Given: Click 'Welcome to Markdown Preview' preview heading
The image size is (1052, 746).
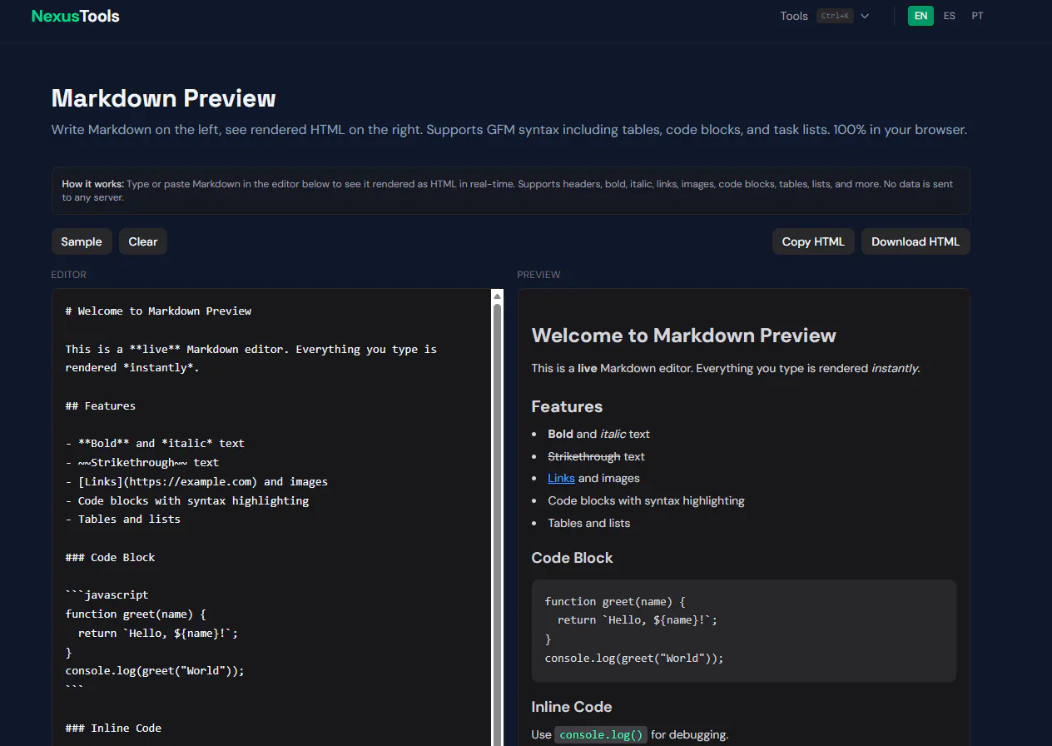Looking at the screenshot, I should click(684, 336).
